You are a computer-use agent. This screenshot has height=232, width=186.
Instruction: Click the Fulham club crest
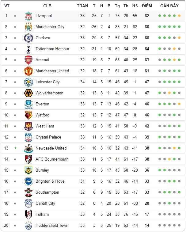pyautogui.click(x=28, y=215)
